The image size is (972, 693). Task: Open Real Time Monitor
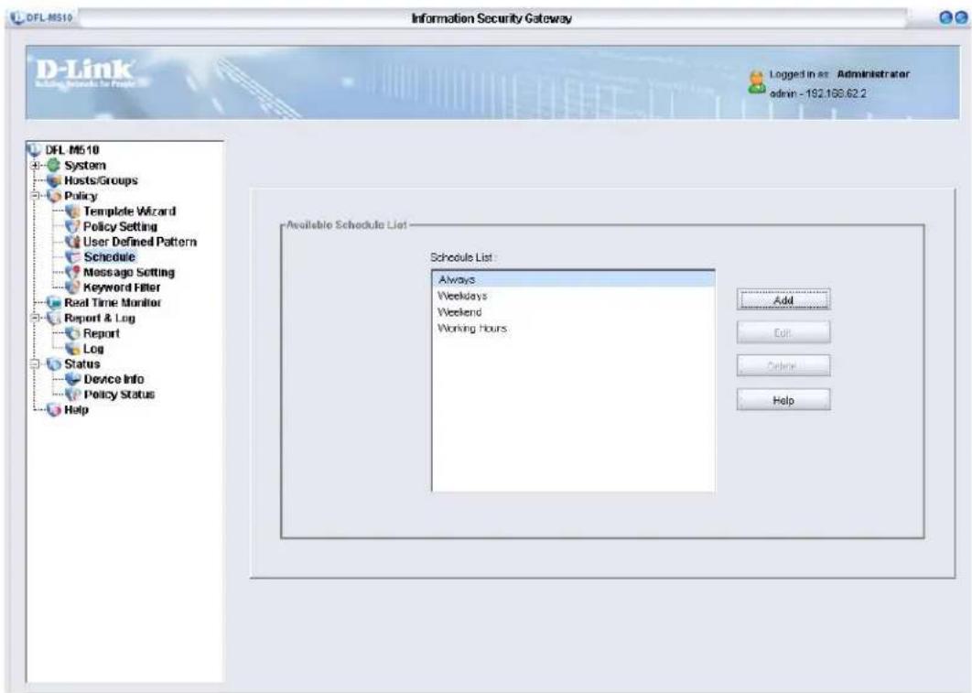coord(113,302)
